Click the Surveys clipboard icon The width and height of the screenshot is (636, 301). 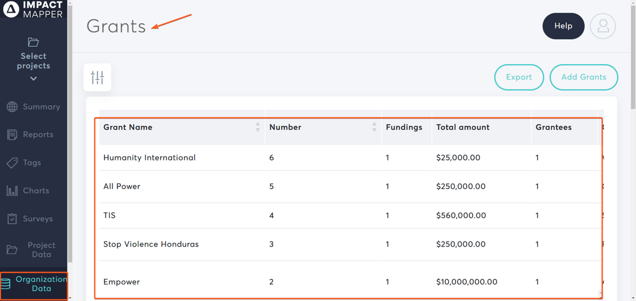pyautogui.click(x=12, y=219)
